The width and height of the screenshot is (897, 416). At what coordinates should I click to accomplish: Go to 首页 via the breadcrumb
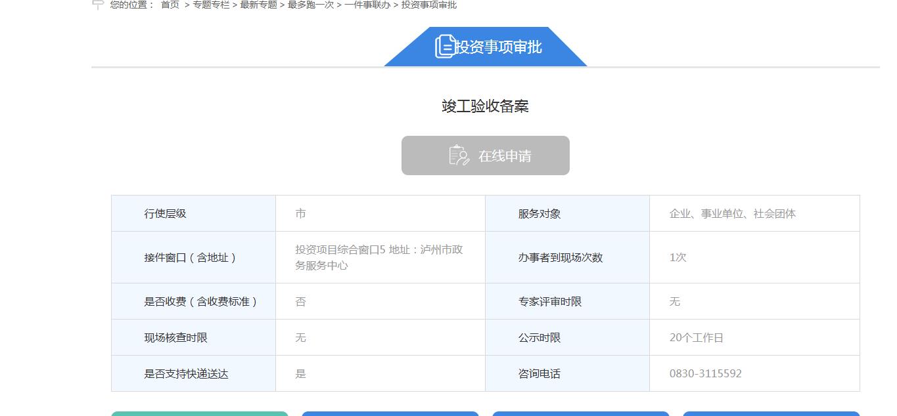(x=170, y=5)
